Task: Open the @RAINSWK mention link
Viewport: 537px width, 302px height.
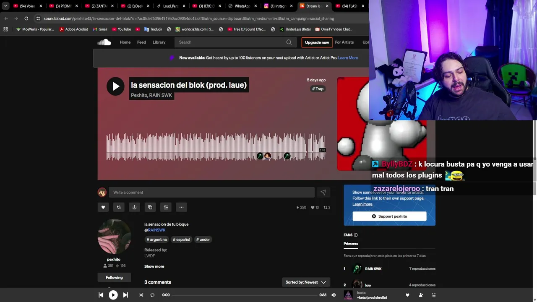Action: pos(155,230)
